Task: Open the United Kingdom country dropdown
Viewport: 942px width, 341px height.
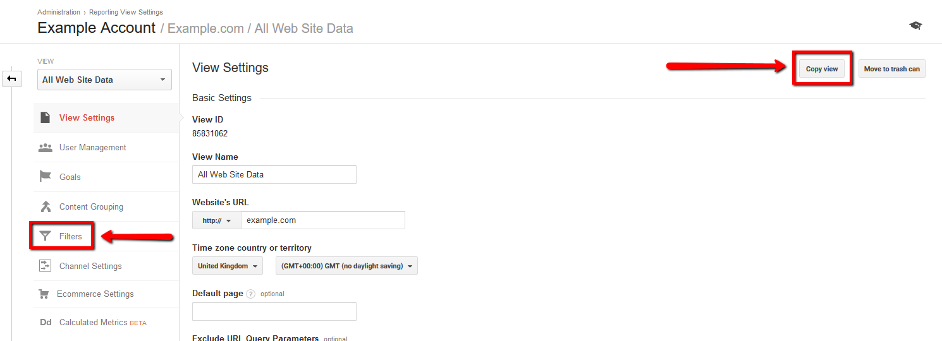Action: (x=228, y=266)
